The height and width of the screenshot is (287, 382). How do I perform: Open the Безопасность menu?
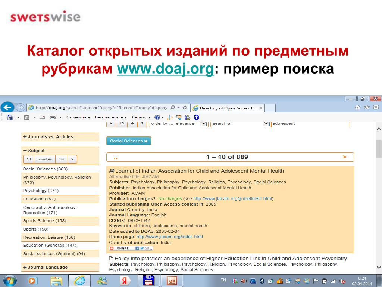pyautogui.click(x=111, y=117)
